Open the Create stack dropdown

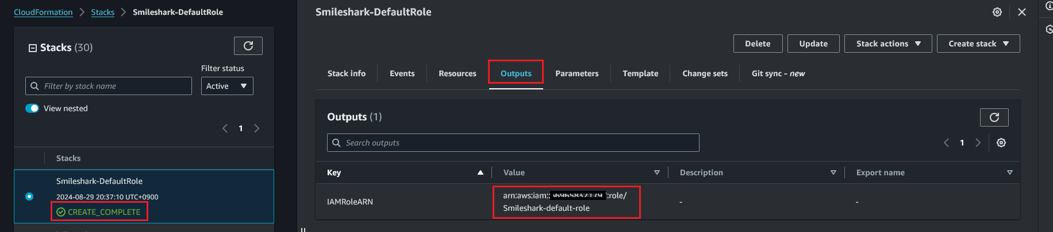tap(978, 44)
